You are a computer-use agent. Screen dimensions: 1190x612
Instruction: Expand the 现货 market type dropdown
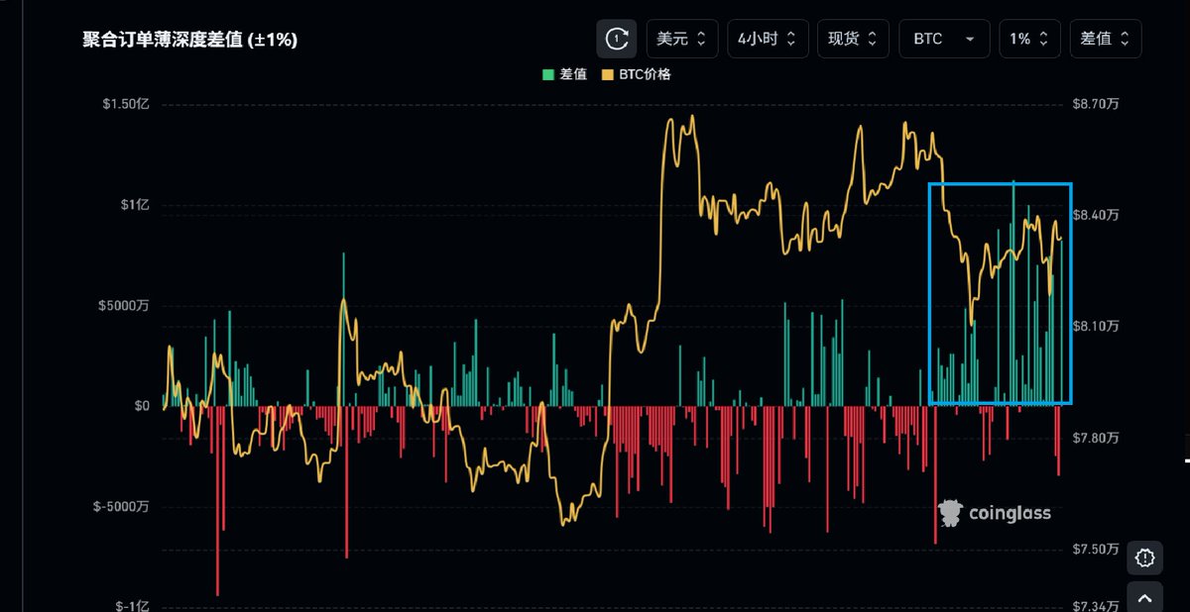(x=853, y=39)
